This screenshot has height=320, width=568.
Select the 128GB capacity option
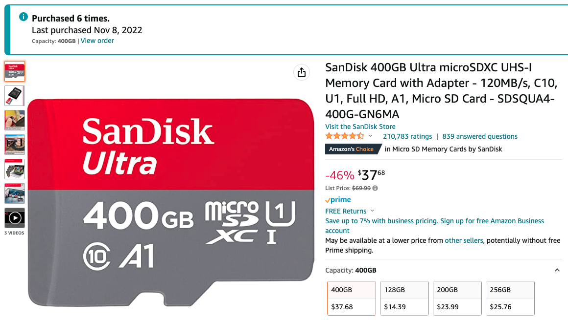404,299
